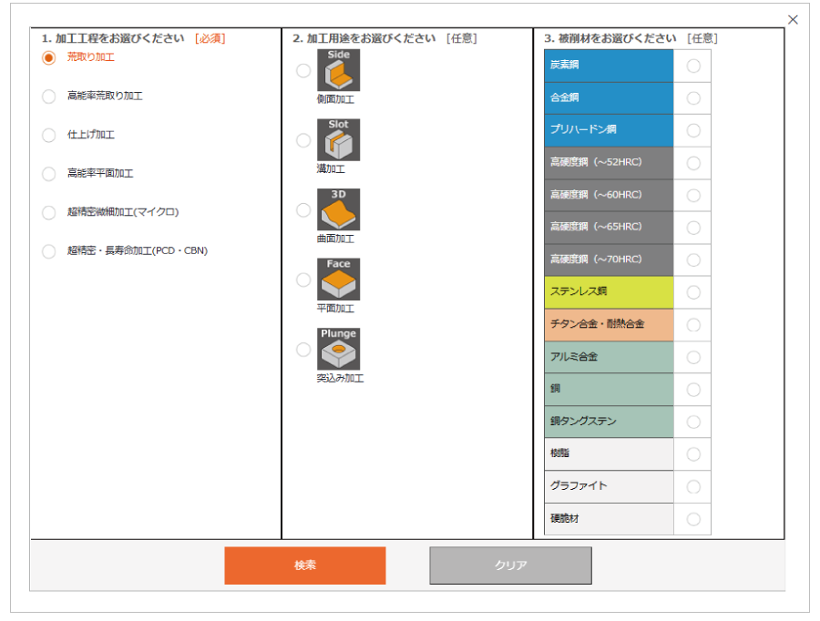Choose the チタン合金・耐熱合金 radio button

693,324
